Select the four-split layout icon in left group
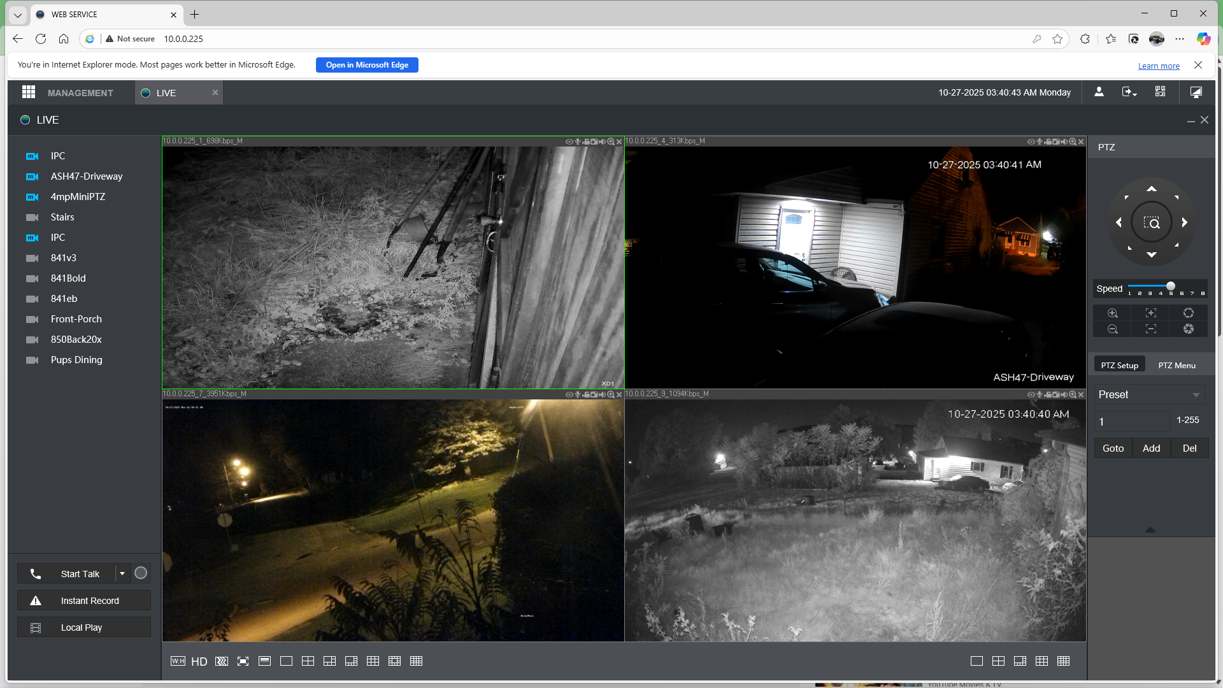Screen dimensions: 1223x688 pyautogui.click(x=308, y=661)
